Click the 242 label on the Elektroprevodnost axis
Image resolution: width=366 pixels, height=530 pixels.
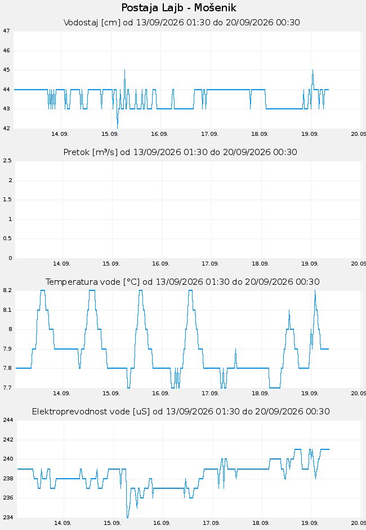click(x=8, y=440)
